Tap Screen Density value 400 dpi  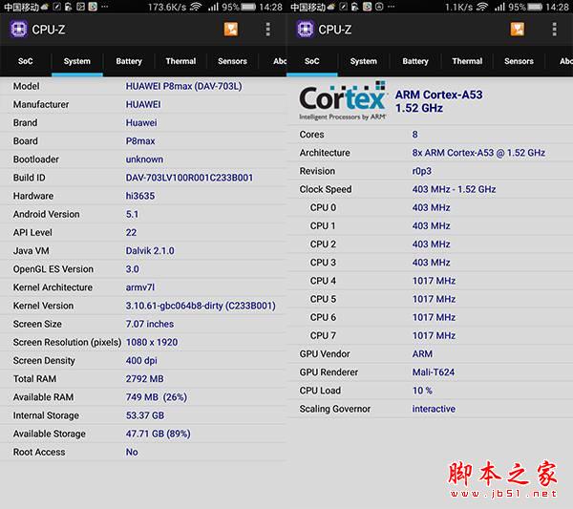click(x=141, y=361)
